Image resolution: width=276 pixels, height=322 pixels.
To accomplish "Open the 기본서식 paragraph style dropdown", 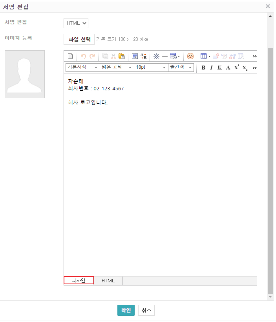I will [x=83, y=68].
